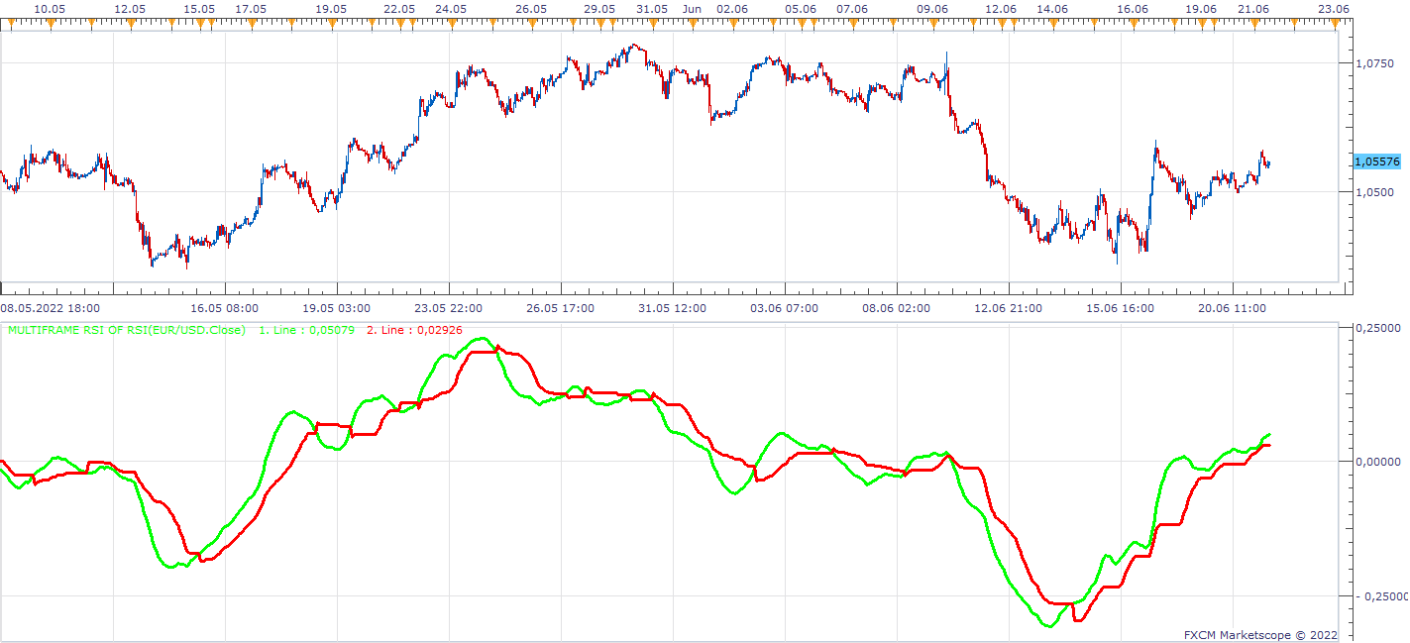
Task: Click the 19.06 date label on top axis
Action: (1201, 9)
